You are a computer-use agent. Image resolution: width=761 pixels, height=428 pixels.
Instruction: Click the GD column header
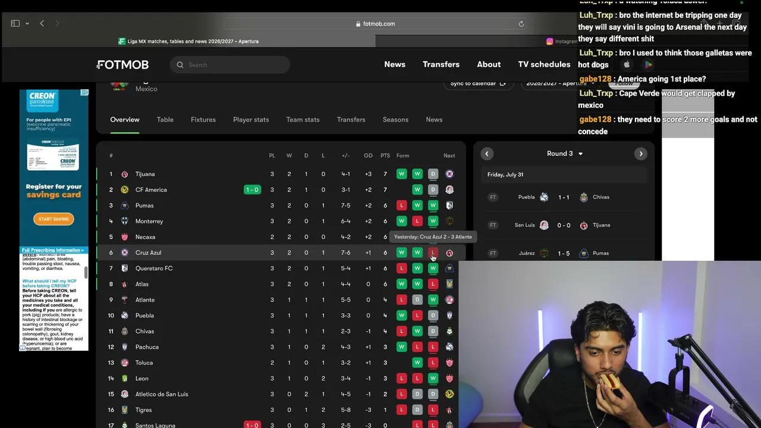point(368,156)
